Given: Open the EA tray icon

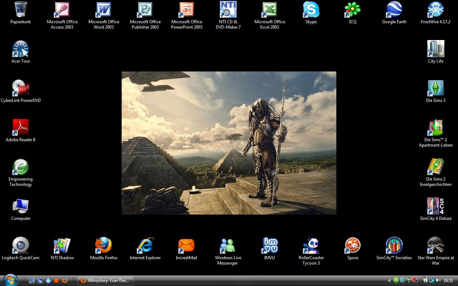Looking at the screenshot, I should [396, 280].
